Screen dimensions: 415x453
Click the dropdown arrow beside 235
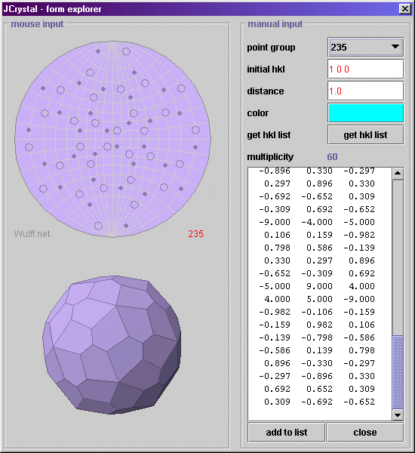point(395,47)
